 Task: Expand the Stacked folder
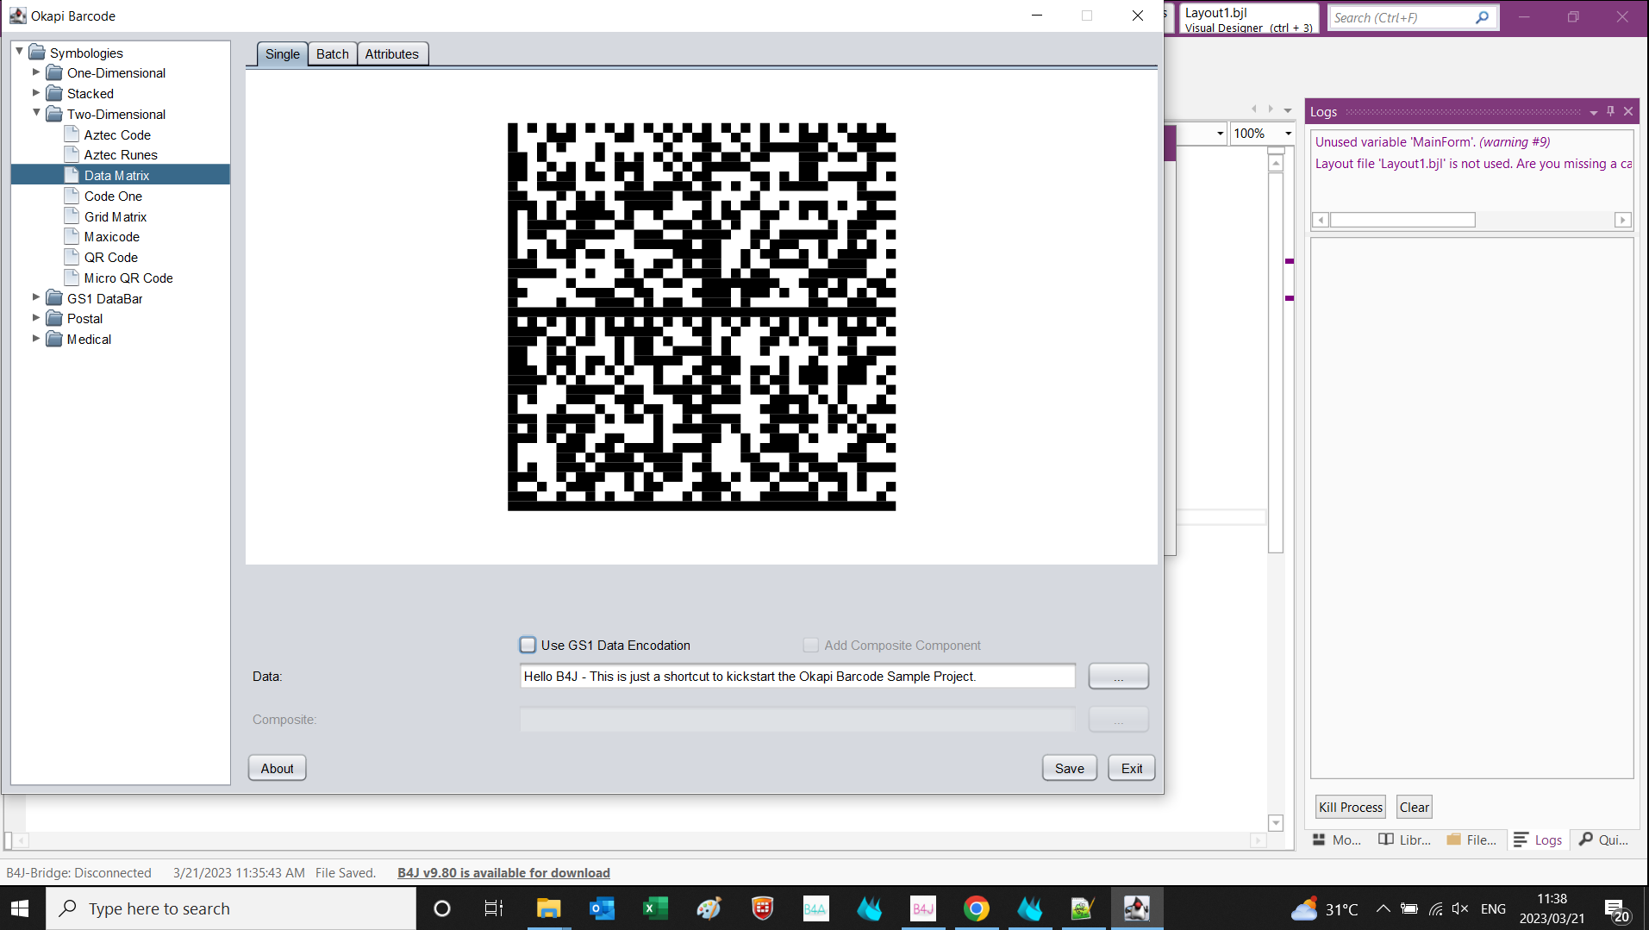pos(36,93)
